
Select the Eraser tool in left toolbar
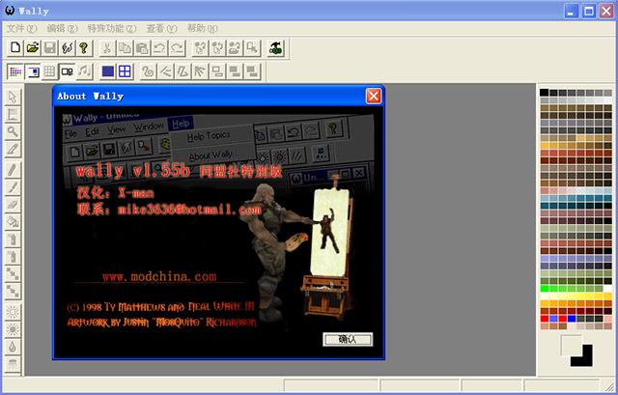pyautogui.click(x=14, y=205)
